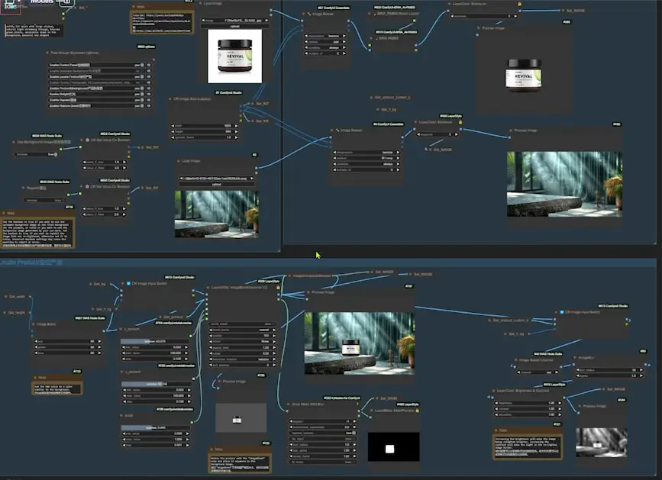
Task: Click upload button in lower Load Image node
Action: 217,185
